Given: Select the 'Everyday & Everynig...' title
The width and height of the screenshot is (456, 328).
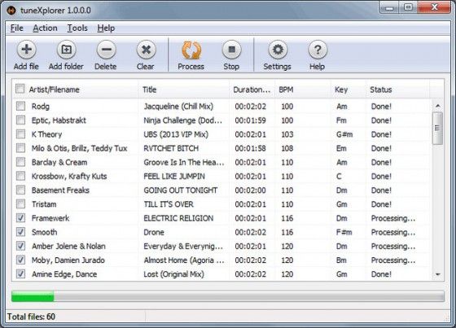Looking at the screenshot, I should click(183, 247).
